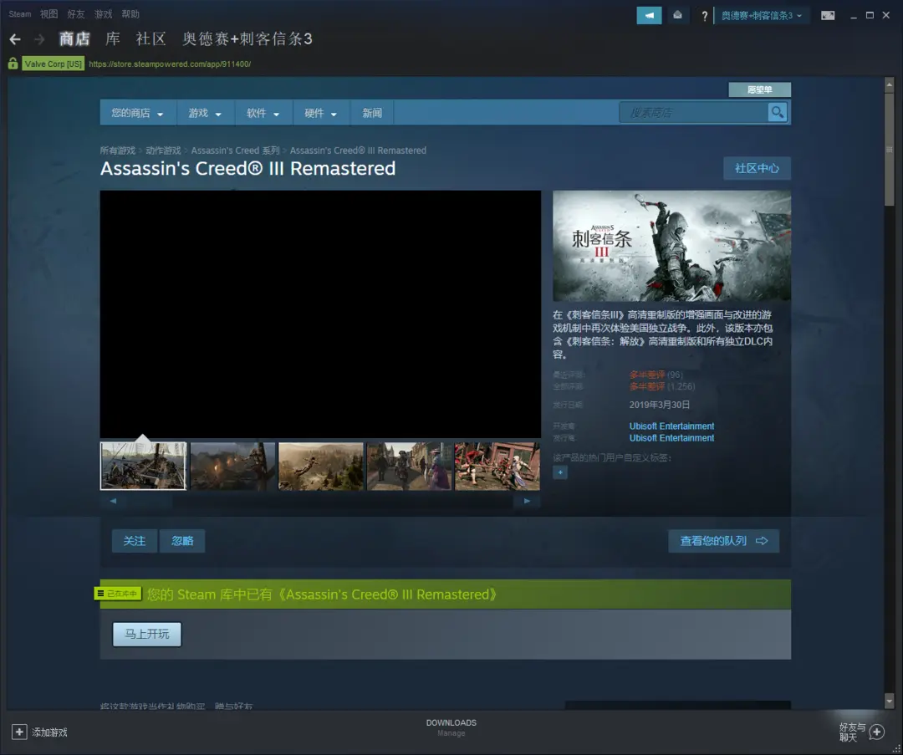The height and width of the screenshot is (755, 903).
Task: Click Assassin's Creed 系列 breadcrumb link
Action: [x=235, y=150]
